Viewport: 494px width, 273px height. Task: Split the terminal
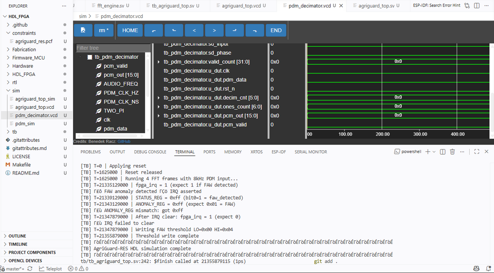pos(443,151)
